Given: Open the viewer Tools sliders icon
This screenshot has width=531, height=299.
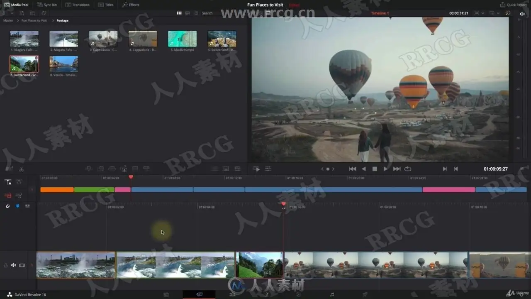Looking at the screenshot, I should 268,169.
